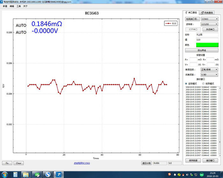This screenshot has height=178, width=223.
Task: Open the 工具 menu
Action: pos(19,6)
